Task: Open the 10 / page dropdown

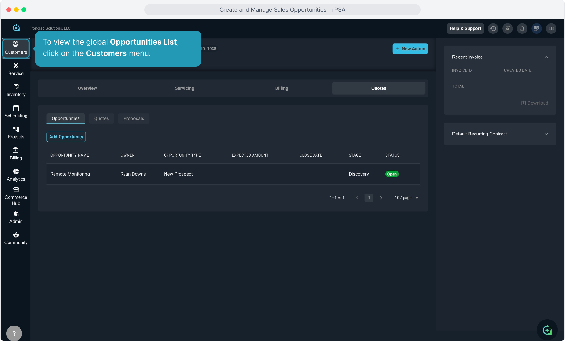Action: pos(406,198)
